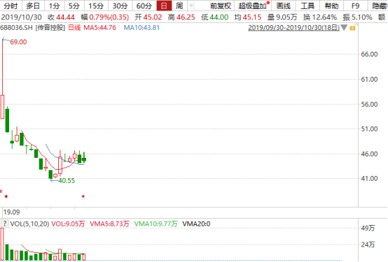Screen dimensions: 388x262
Task: Click the VOL indicator question mark icon
Action: click(4, 224)
